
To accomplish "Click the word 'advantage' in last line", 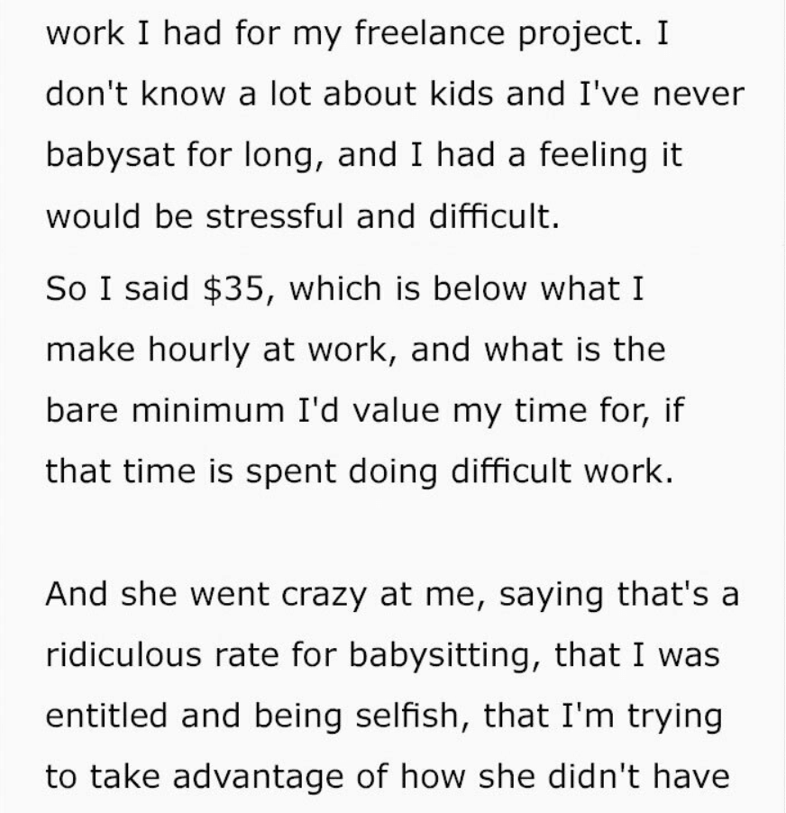I will pyautogui.click(x=257, y=777).
